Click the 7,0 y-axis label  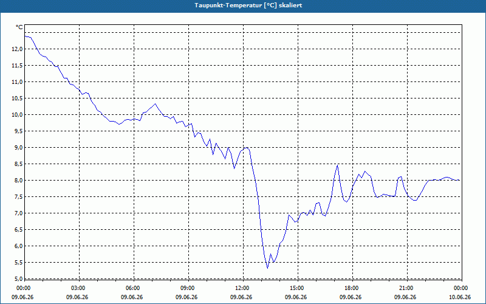[18, 213]
